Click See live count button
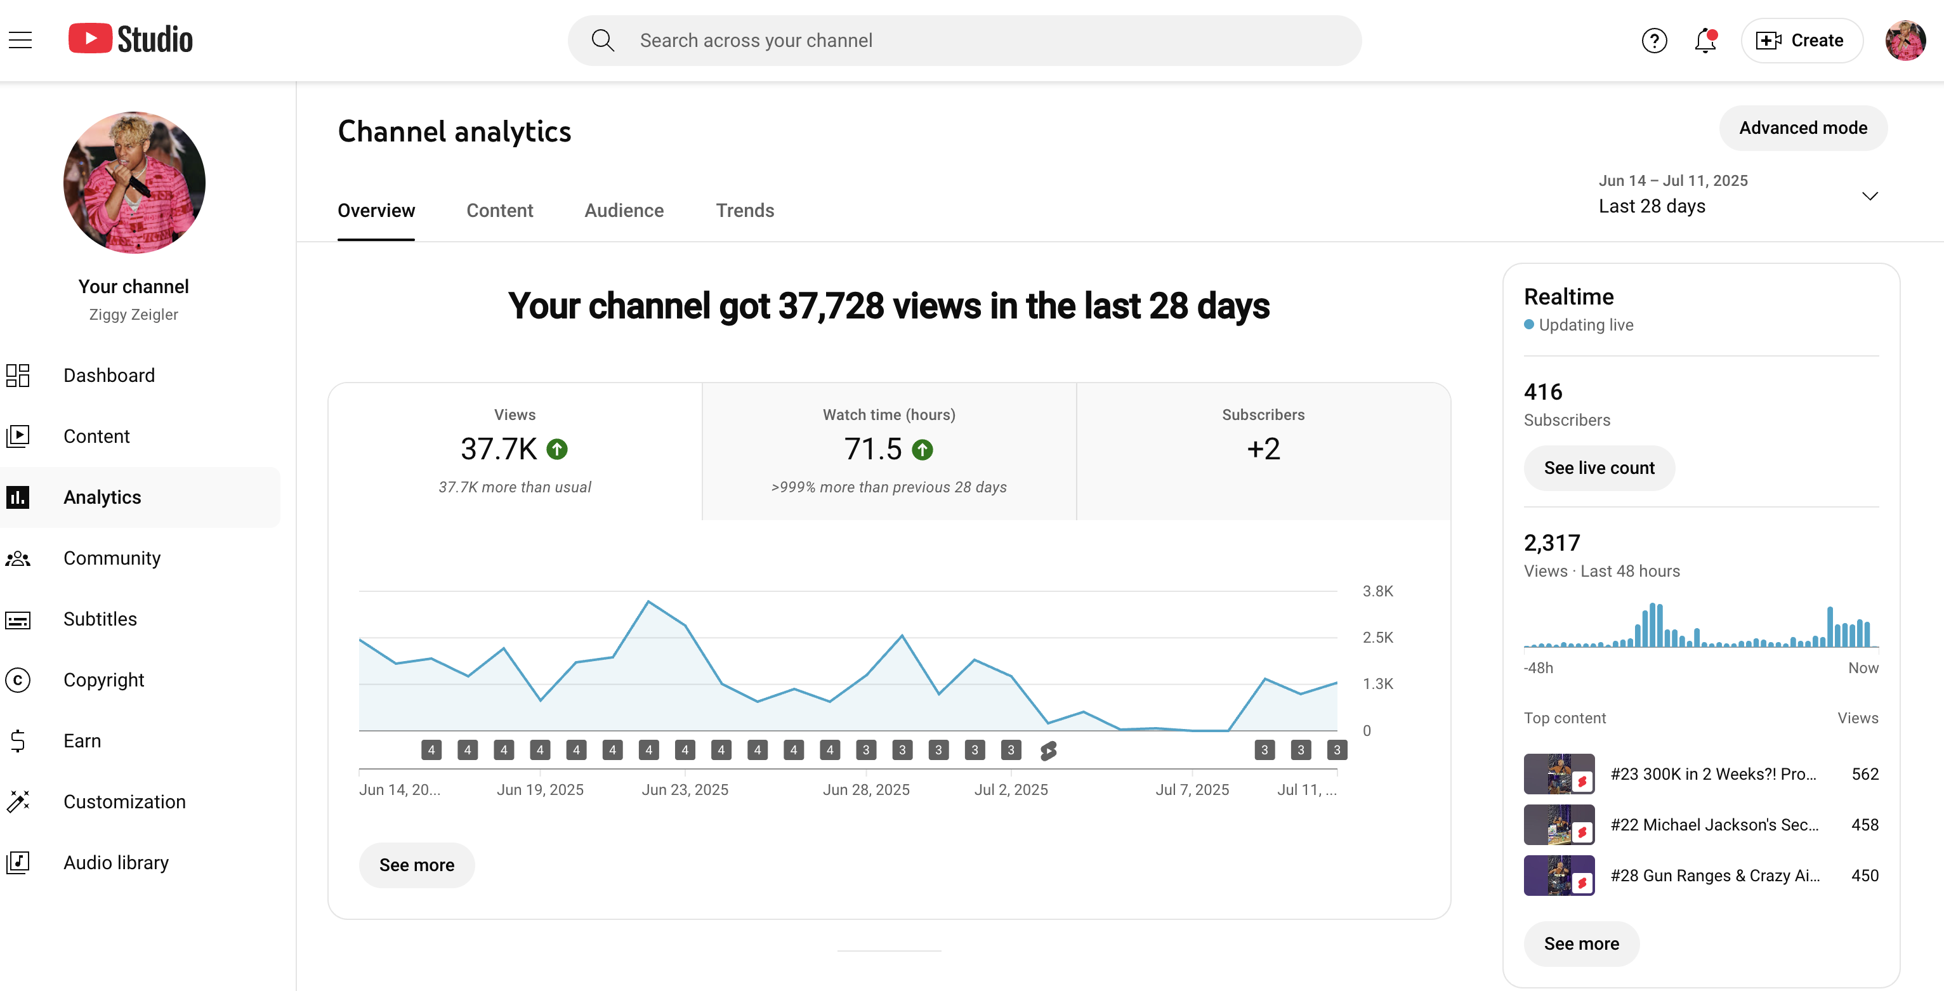The height and width of the screenshot is (991, 1944). (x=1598, y=468)
